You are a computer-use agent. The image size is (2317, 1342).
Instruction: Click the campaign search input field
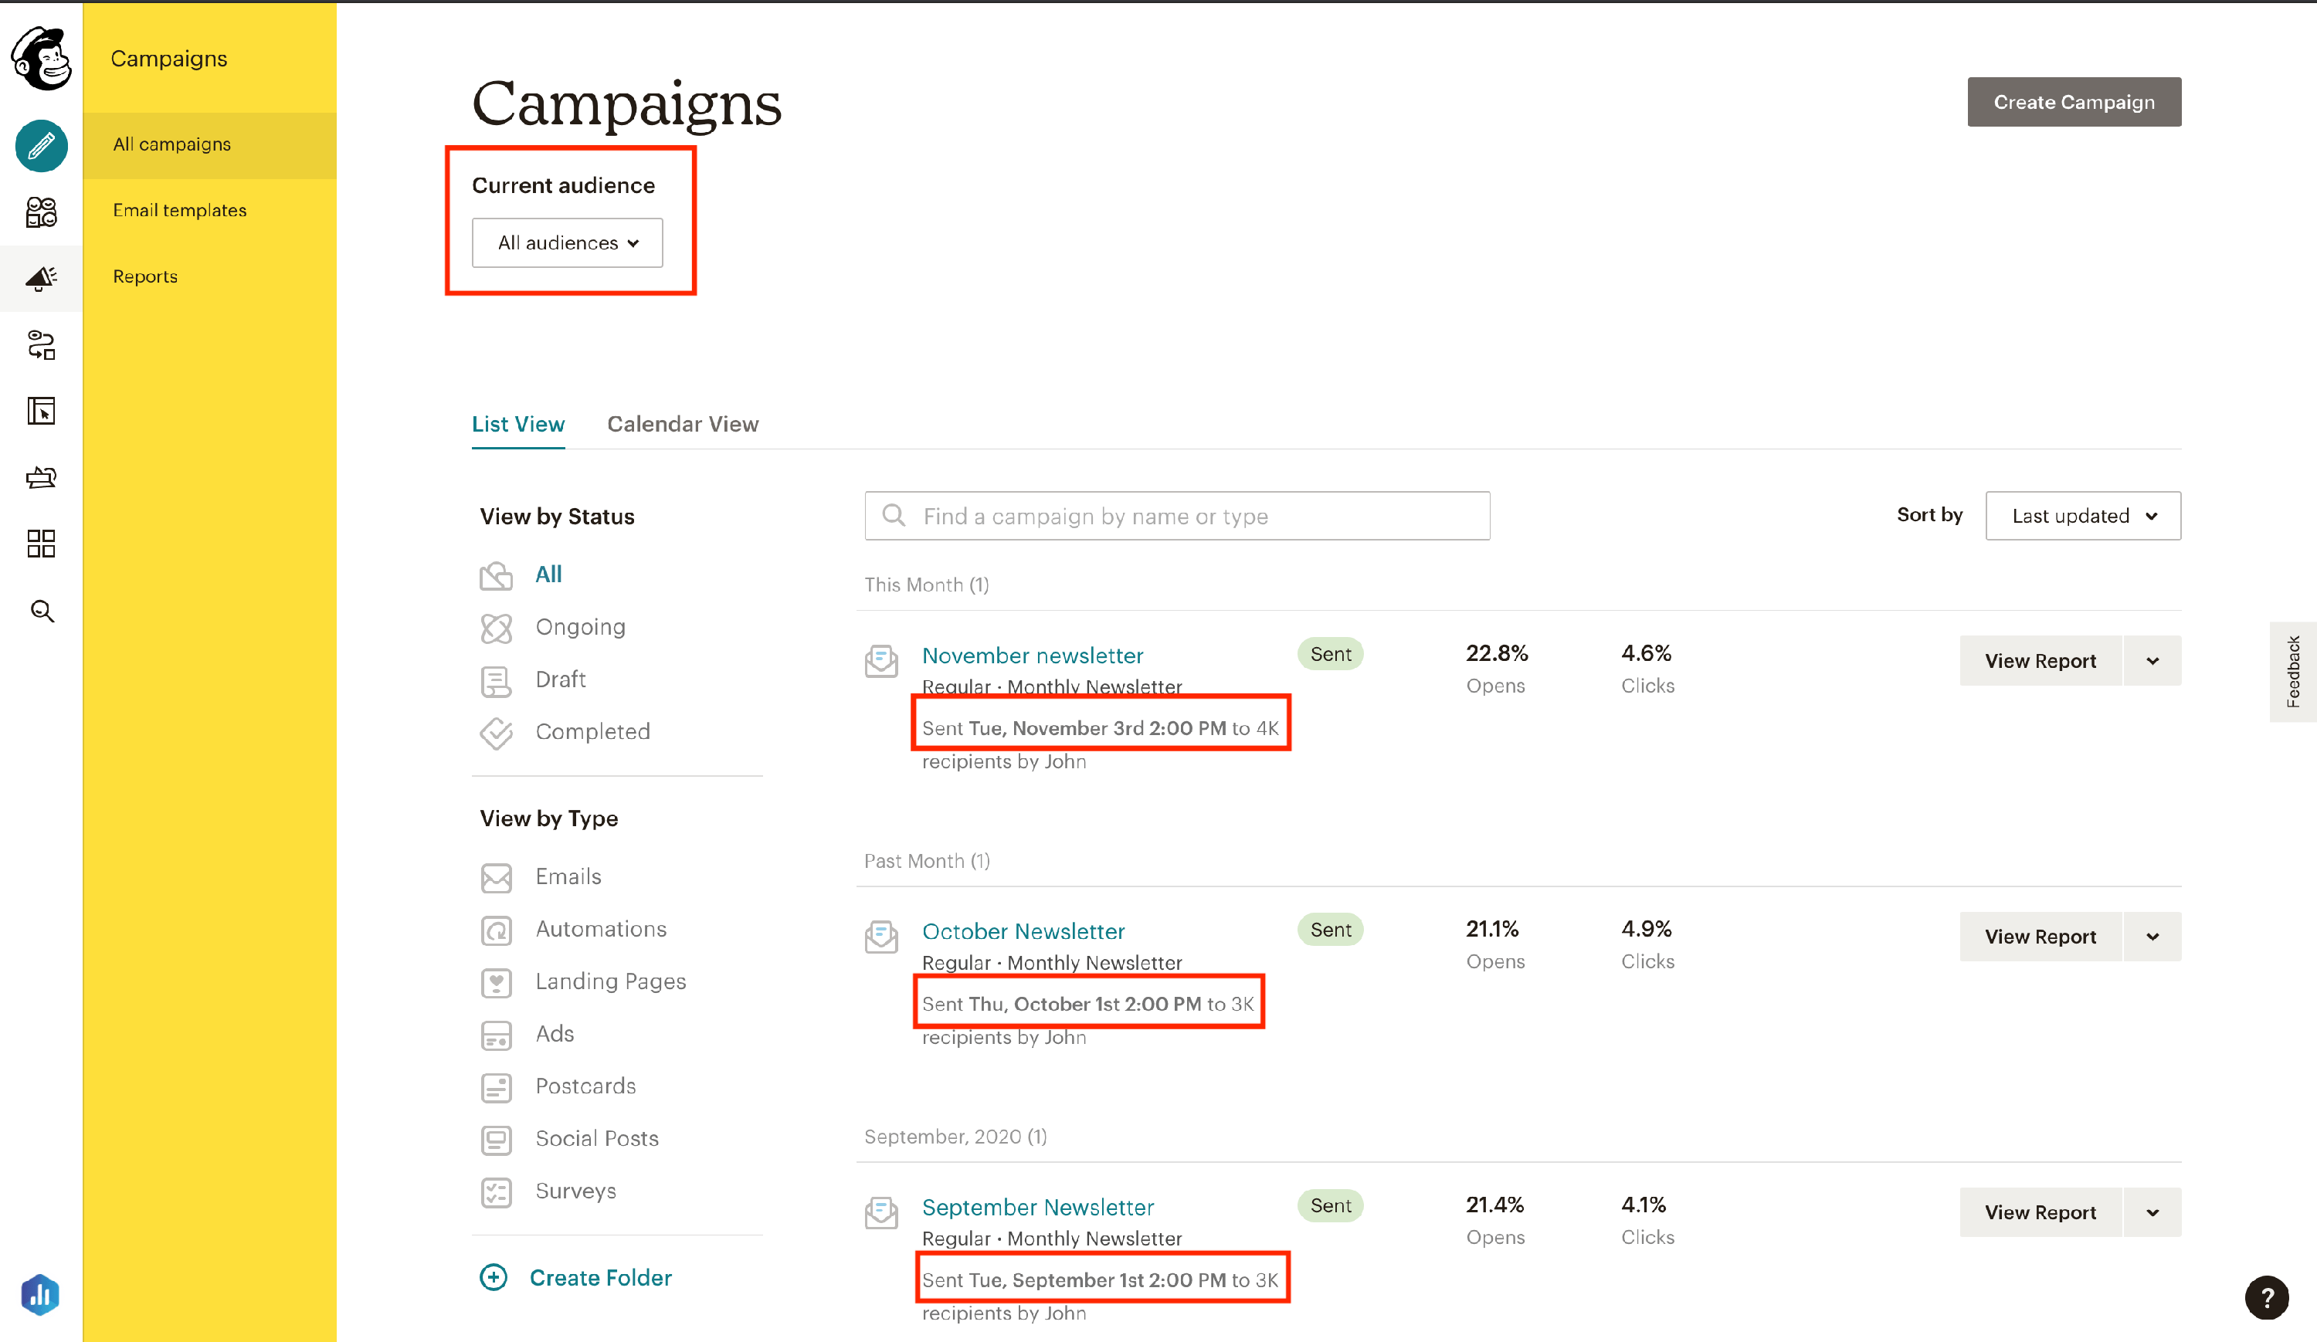[1177, 516]
